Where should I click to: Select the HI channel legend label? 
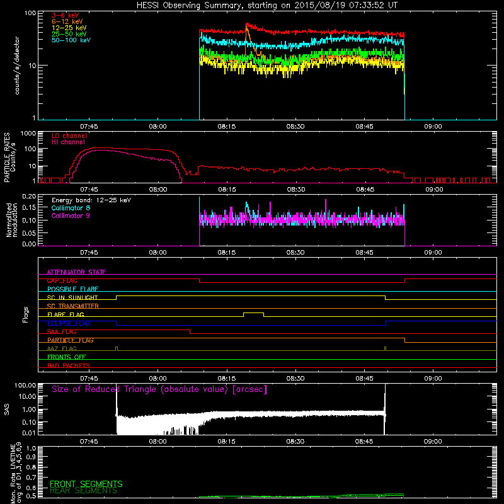[68, 142]
